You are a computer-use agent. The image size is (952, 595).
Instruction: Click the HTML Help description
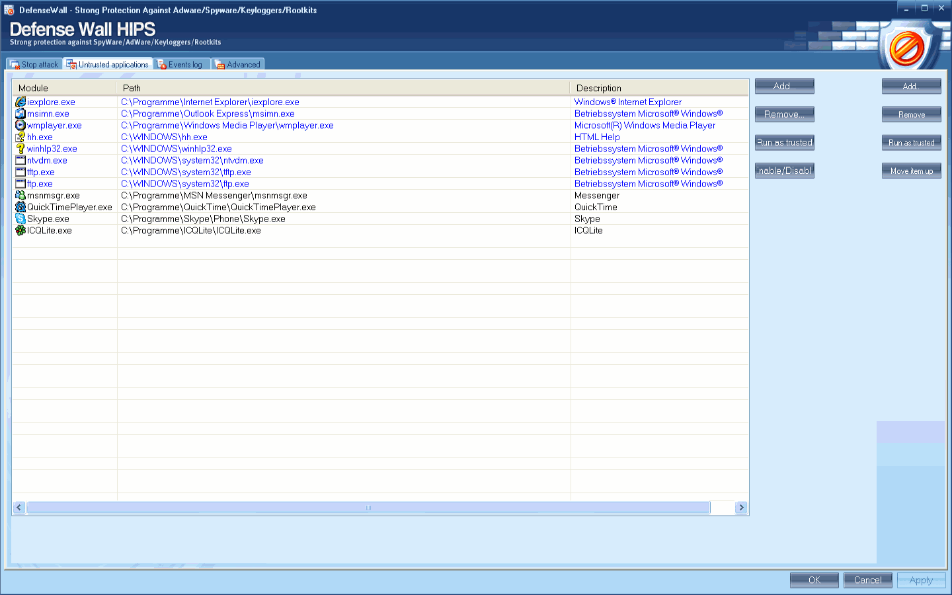click(x=597, y=137)
